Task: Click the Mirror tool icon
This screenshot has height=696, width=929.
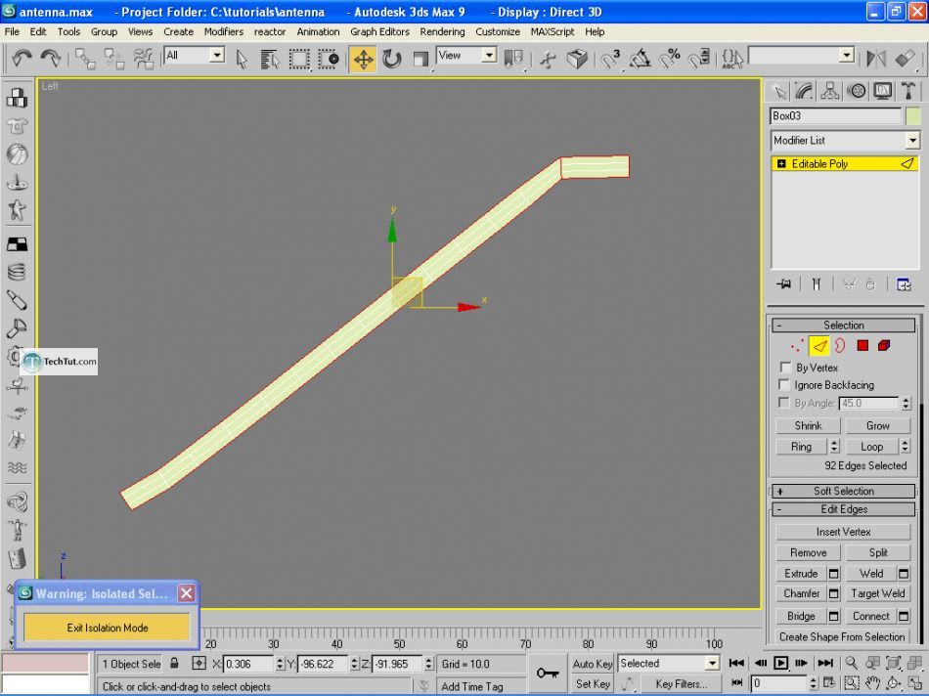Action: pyautogui.click(x=875, y=59)
